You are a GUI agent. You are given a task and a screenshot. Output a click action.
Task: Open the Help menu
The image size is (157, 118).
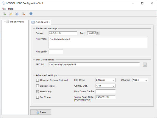pyautogui.click(x=10, y=9)
